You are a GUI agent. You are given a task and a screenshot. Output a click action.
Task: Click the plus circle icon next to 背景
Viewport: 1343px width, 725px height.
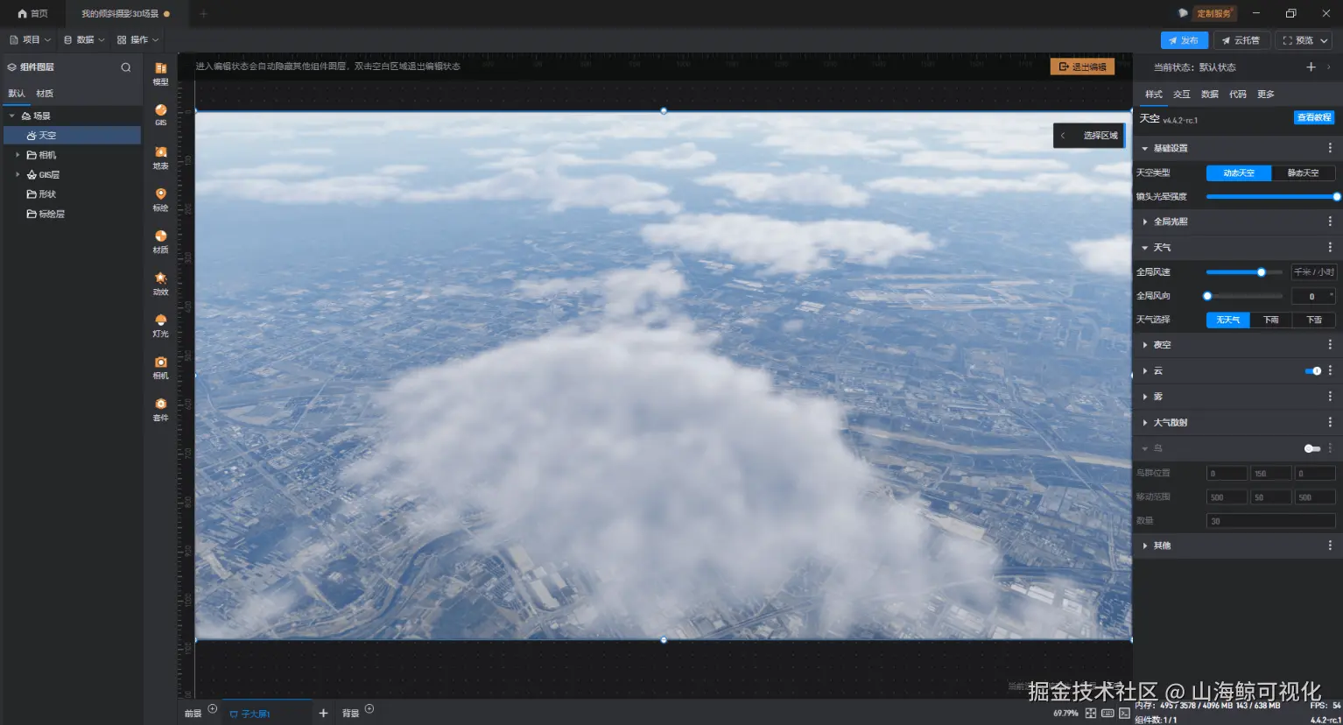[369, 709]
